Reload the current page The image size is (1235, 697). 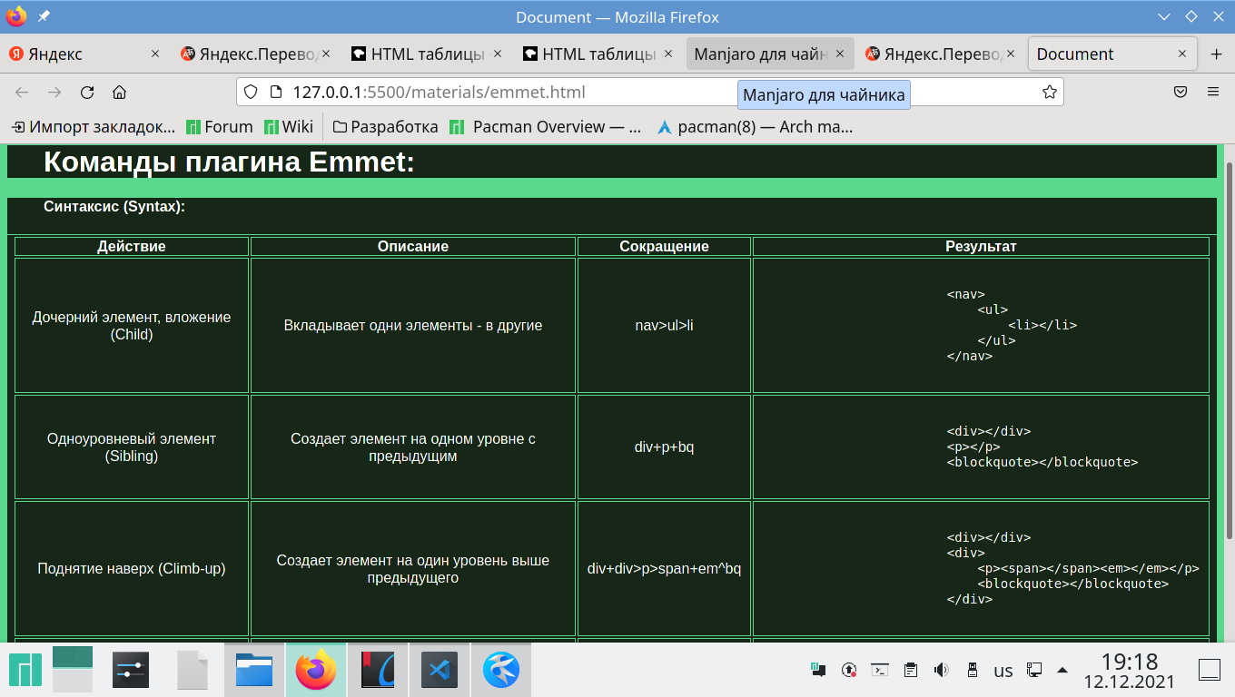point(87,92)
